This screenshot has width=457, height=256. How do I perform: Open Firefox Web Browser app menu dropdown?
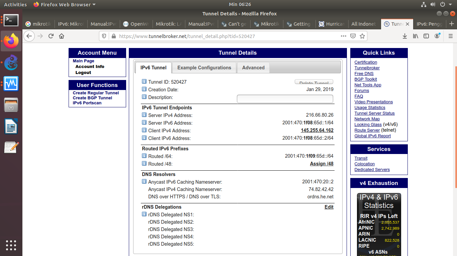tap(65, 4)
